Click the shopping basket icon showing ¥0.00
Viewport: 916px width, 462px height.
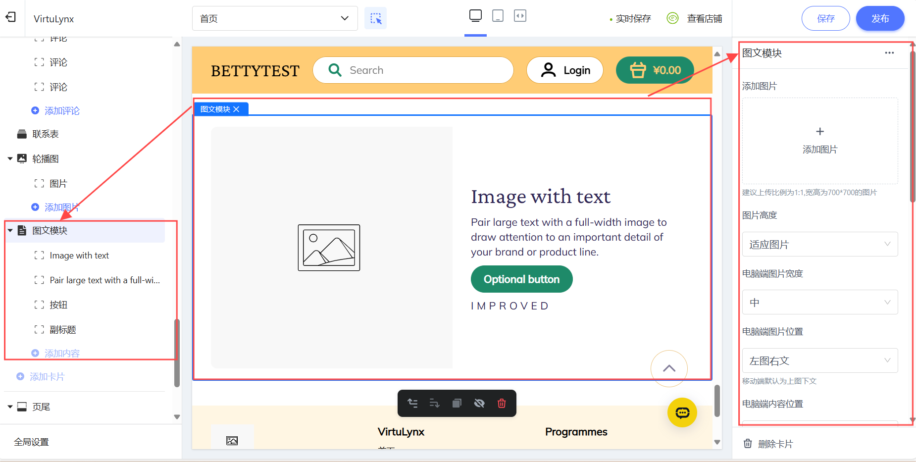coord(638,70)
